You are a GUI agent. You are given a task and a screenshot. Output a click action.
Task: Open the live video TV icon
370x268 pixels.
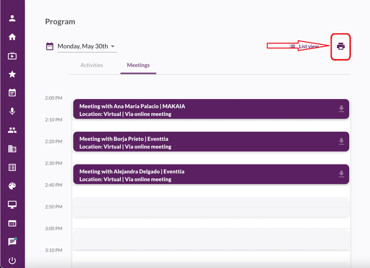pos(12,56)
